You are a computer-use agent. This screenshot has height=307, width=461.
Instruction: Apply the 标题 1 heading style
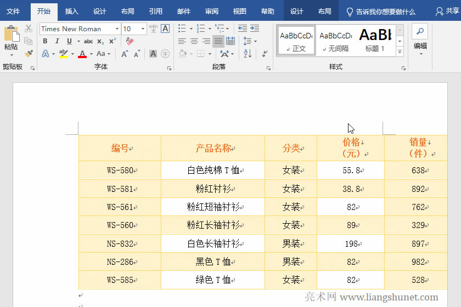pyautogui.click(x=375, y=40)
